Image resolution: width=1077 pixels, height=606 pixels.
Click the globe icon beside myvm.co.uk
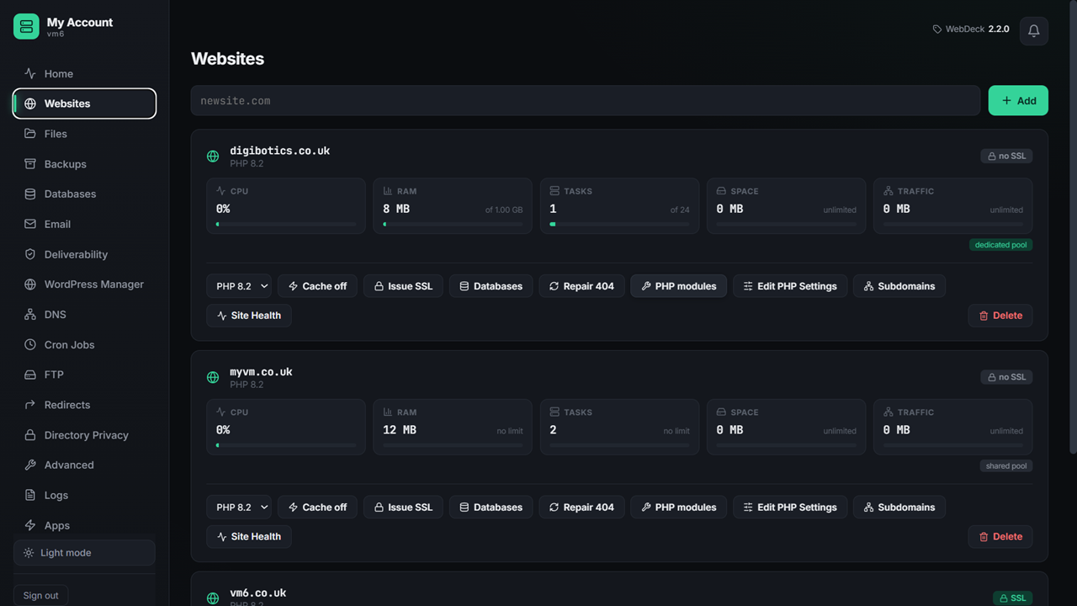point(213,377)
